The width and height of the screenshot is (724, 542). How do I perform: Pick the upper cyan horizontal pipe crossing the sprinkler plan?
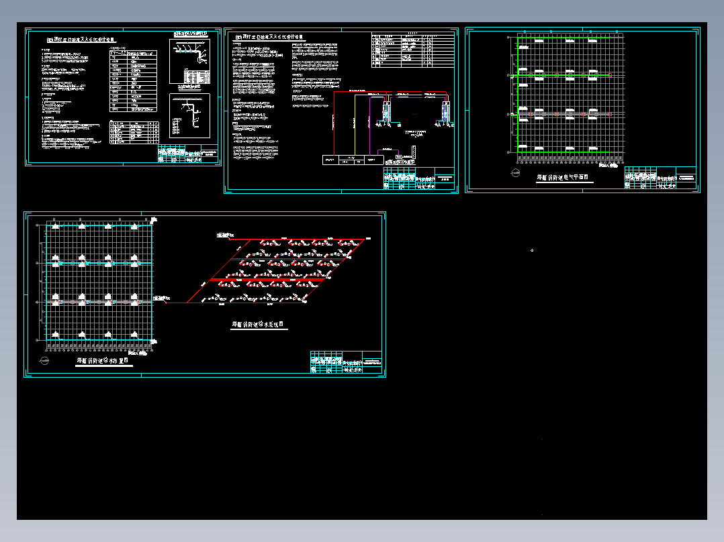pyautogui.click(x=99, y=263)
